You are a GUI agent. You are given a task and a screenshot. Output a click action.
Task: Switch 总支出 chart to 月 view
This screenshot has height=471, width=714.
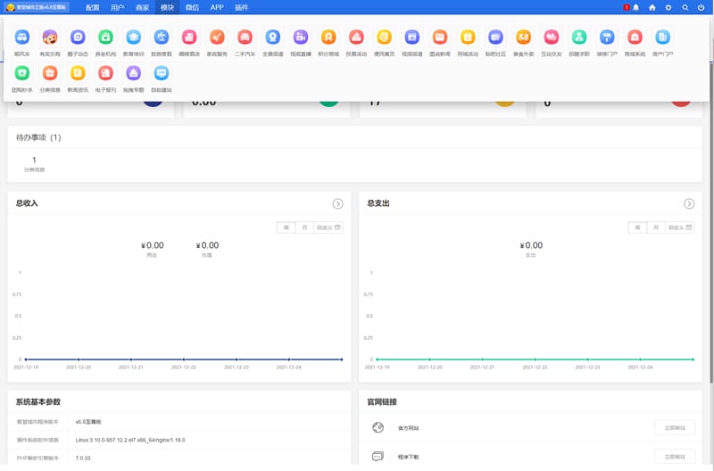tap(656, 227)
